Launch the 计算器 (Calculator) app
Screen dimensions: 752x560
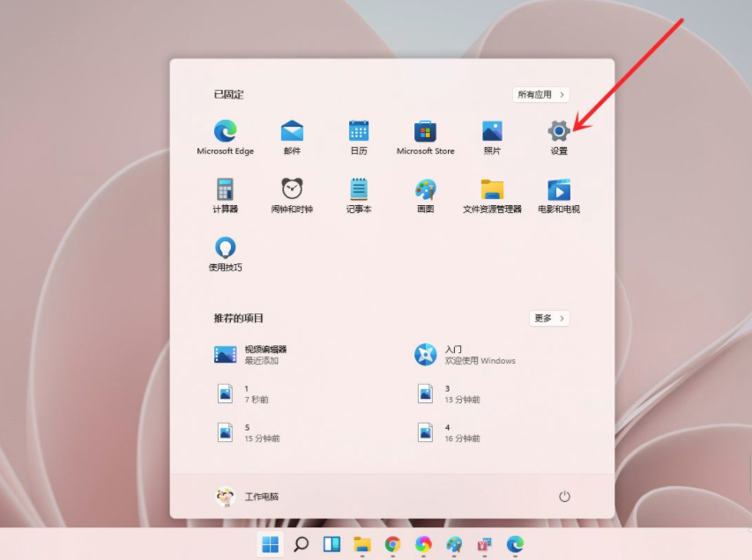[x=225, y=191]
